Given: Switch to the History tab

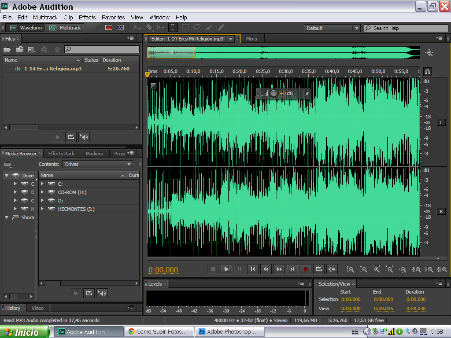Looking at the screenshot, I should [13, 308].
